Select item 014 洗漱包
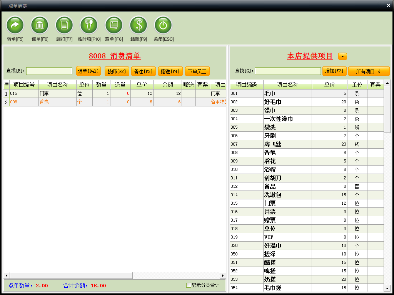394x295 pixels. (307, 195)
